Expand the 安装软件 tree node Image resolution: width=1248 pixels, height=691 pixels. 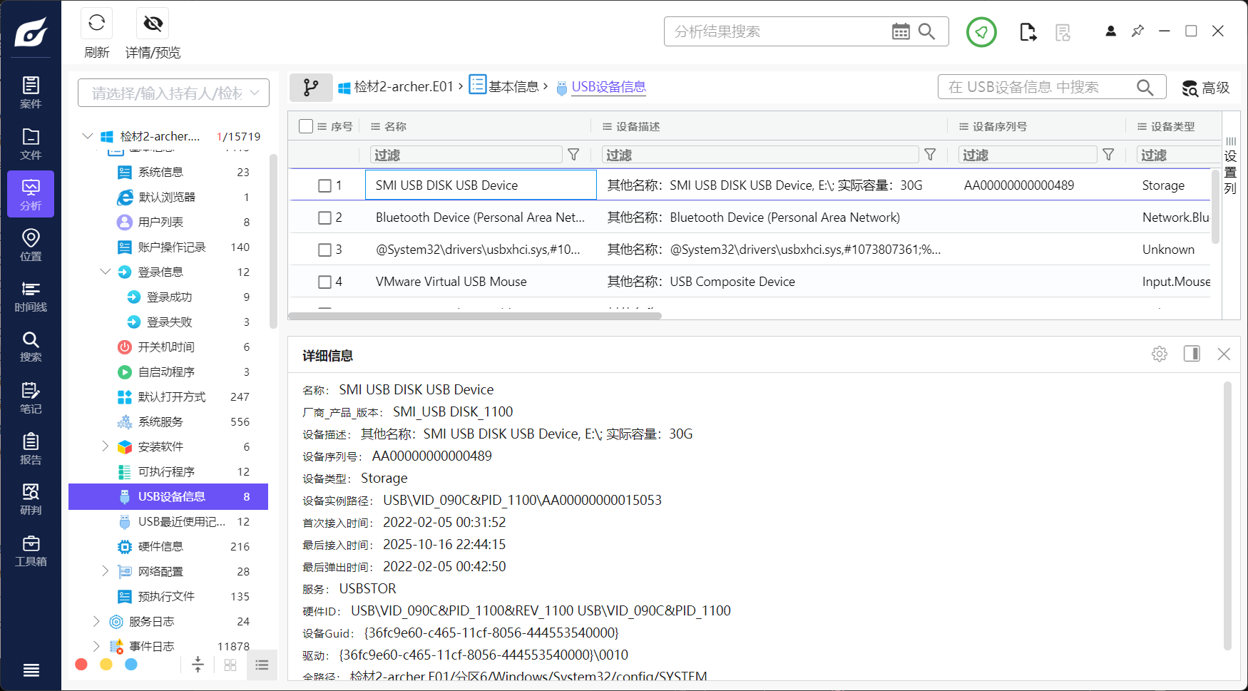106,446
